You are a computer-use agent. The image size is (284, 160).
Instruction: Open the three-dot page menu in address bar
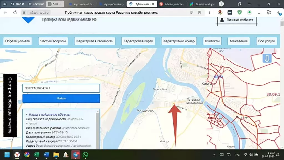pos(209,12)
